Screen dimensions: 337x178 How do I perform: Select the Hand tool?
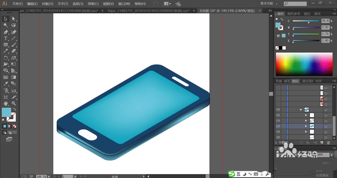6,104
